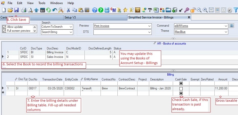This screenshot has height=115, width=238.
Task: Click the Description cell Billing - Jan 2020
Action: [161, 88]
